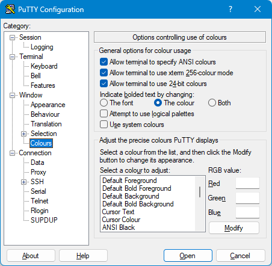This screenshot has height=266, width=272.
Task: Open the Serial category
Action: tap(39, 191)
